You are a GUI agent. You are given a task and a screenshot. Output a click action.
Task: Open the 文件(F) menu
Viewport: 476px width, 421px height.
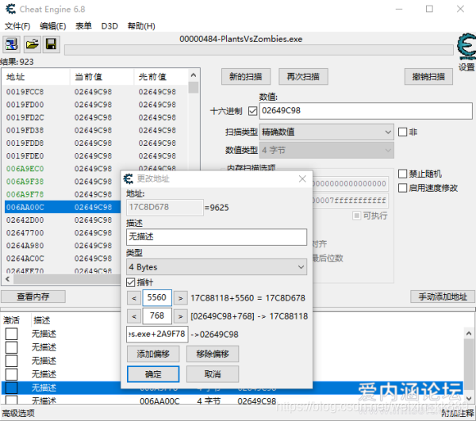pos(17,26)
